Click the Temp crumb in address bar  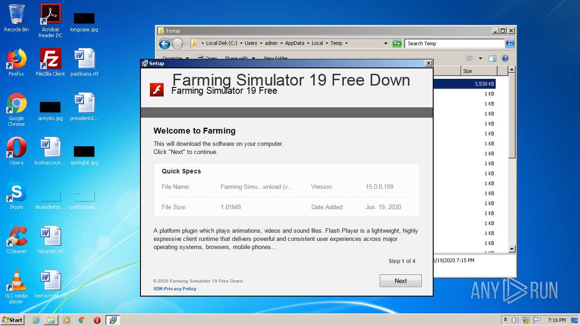(x=336, y=43)
